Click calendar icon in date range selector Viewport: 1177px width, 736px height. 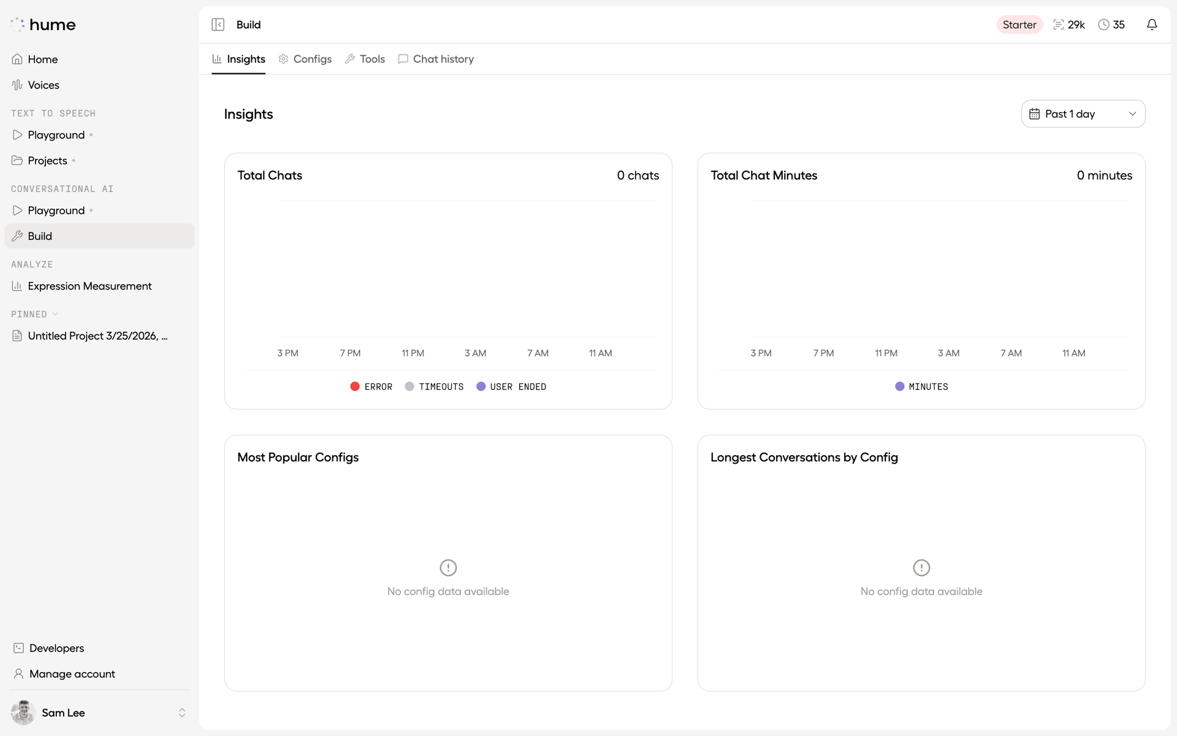[1034, 114]
